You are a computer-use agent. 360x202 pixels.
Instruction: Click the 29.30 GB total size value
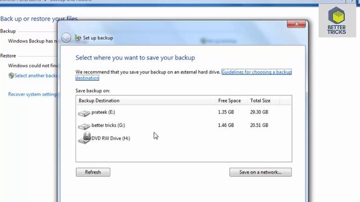click(259, 112)
